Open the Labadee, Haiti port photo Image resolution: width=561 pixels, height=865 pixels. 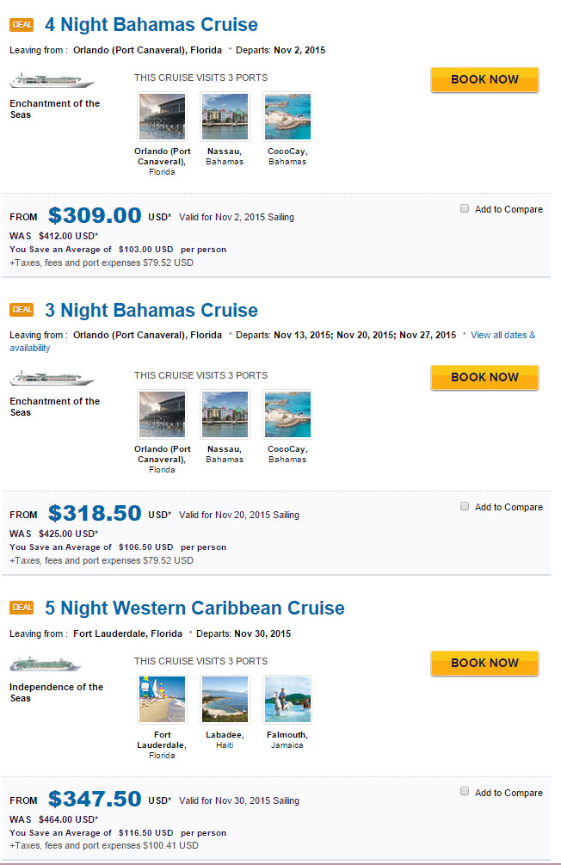[225, 700]
